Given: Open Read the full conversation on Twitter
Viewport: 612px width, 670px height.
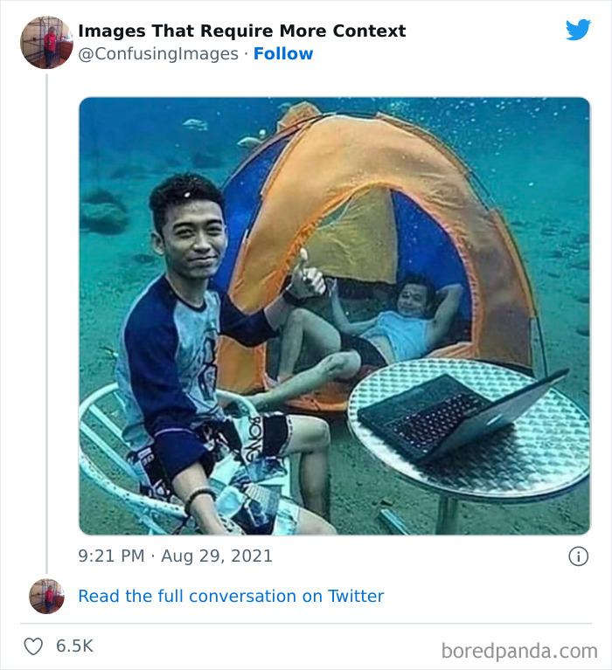Looking at the screenshot, I should tap(231, 596).
